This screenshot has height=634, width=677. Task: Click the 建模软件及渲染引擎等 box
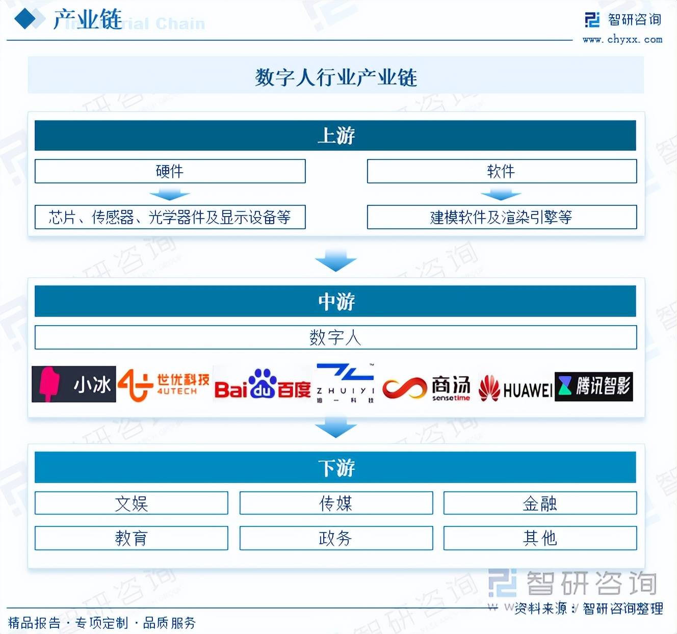click(x=501, y=218)
